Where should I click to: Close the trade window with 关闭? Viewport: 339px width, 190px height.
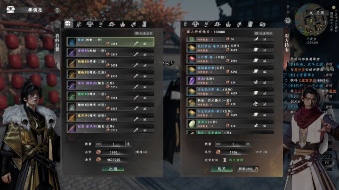[x=317, y=13]
